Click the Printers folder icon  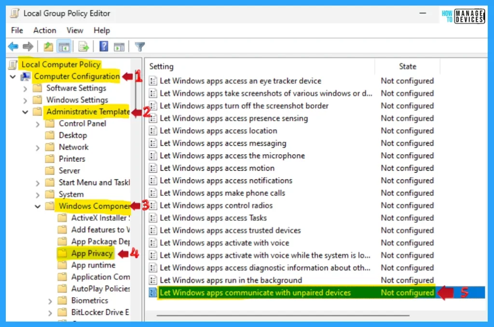pyautogui.click(x=50, y=159)
